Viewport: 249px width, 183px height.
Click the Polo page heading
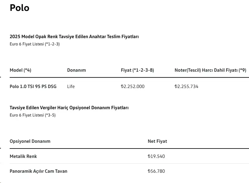click(x=20, y=8)
